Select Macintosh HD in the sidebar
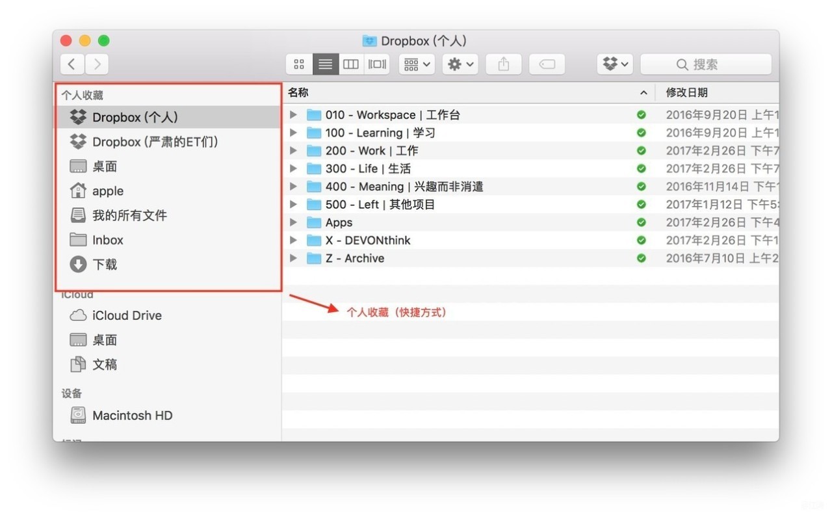The width and height of the screenshot is (832, 517). point(168,415)
